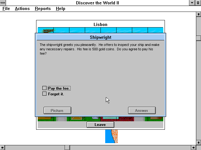Click vertical scrollbar down arrow
The height and width of the screenshot is (150, 201).
[x=198, y=142]
